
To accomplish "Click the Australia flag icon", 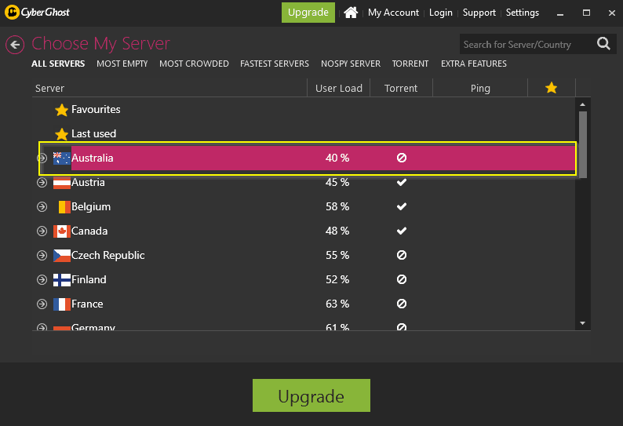I will coord(62,158).
